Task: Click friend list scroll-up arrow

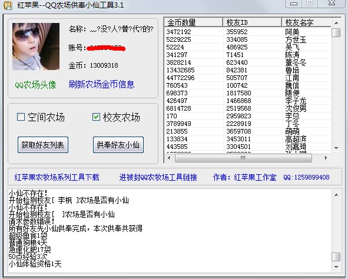Action: point(336,23)
